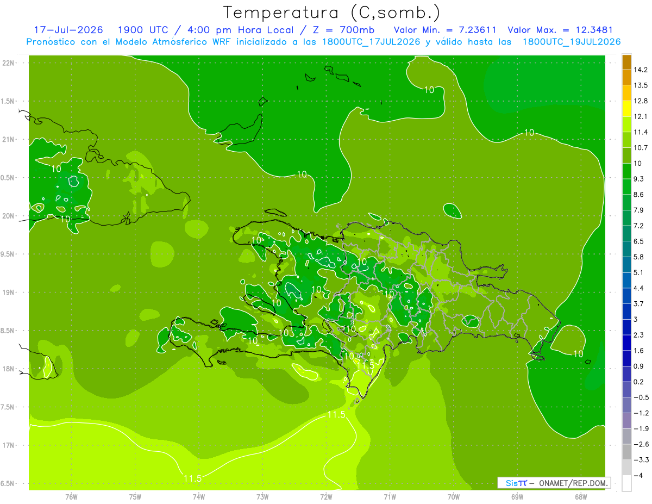Click the "6.5" colorbar label
The image size is (652, 504).
point(639,241)
